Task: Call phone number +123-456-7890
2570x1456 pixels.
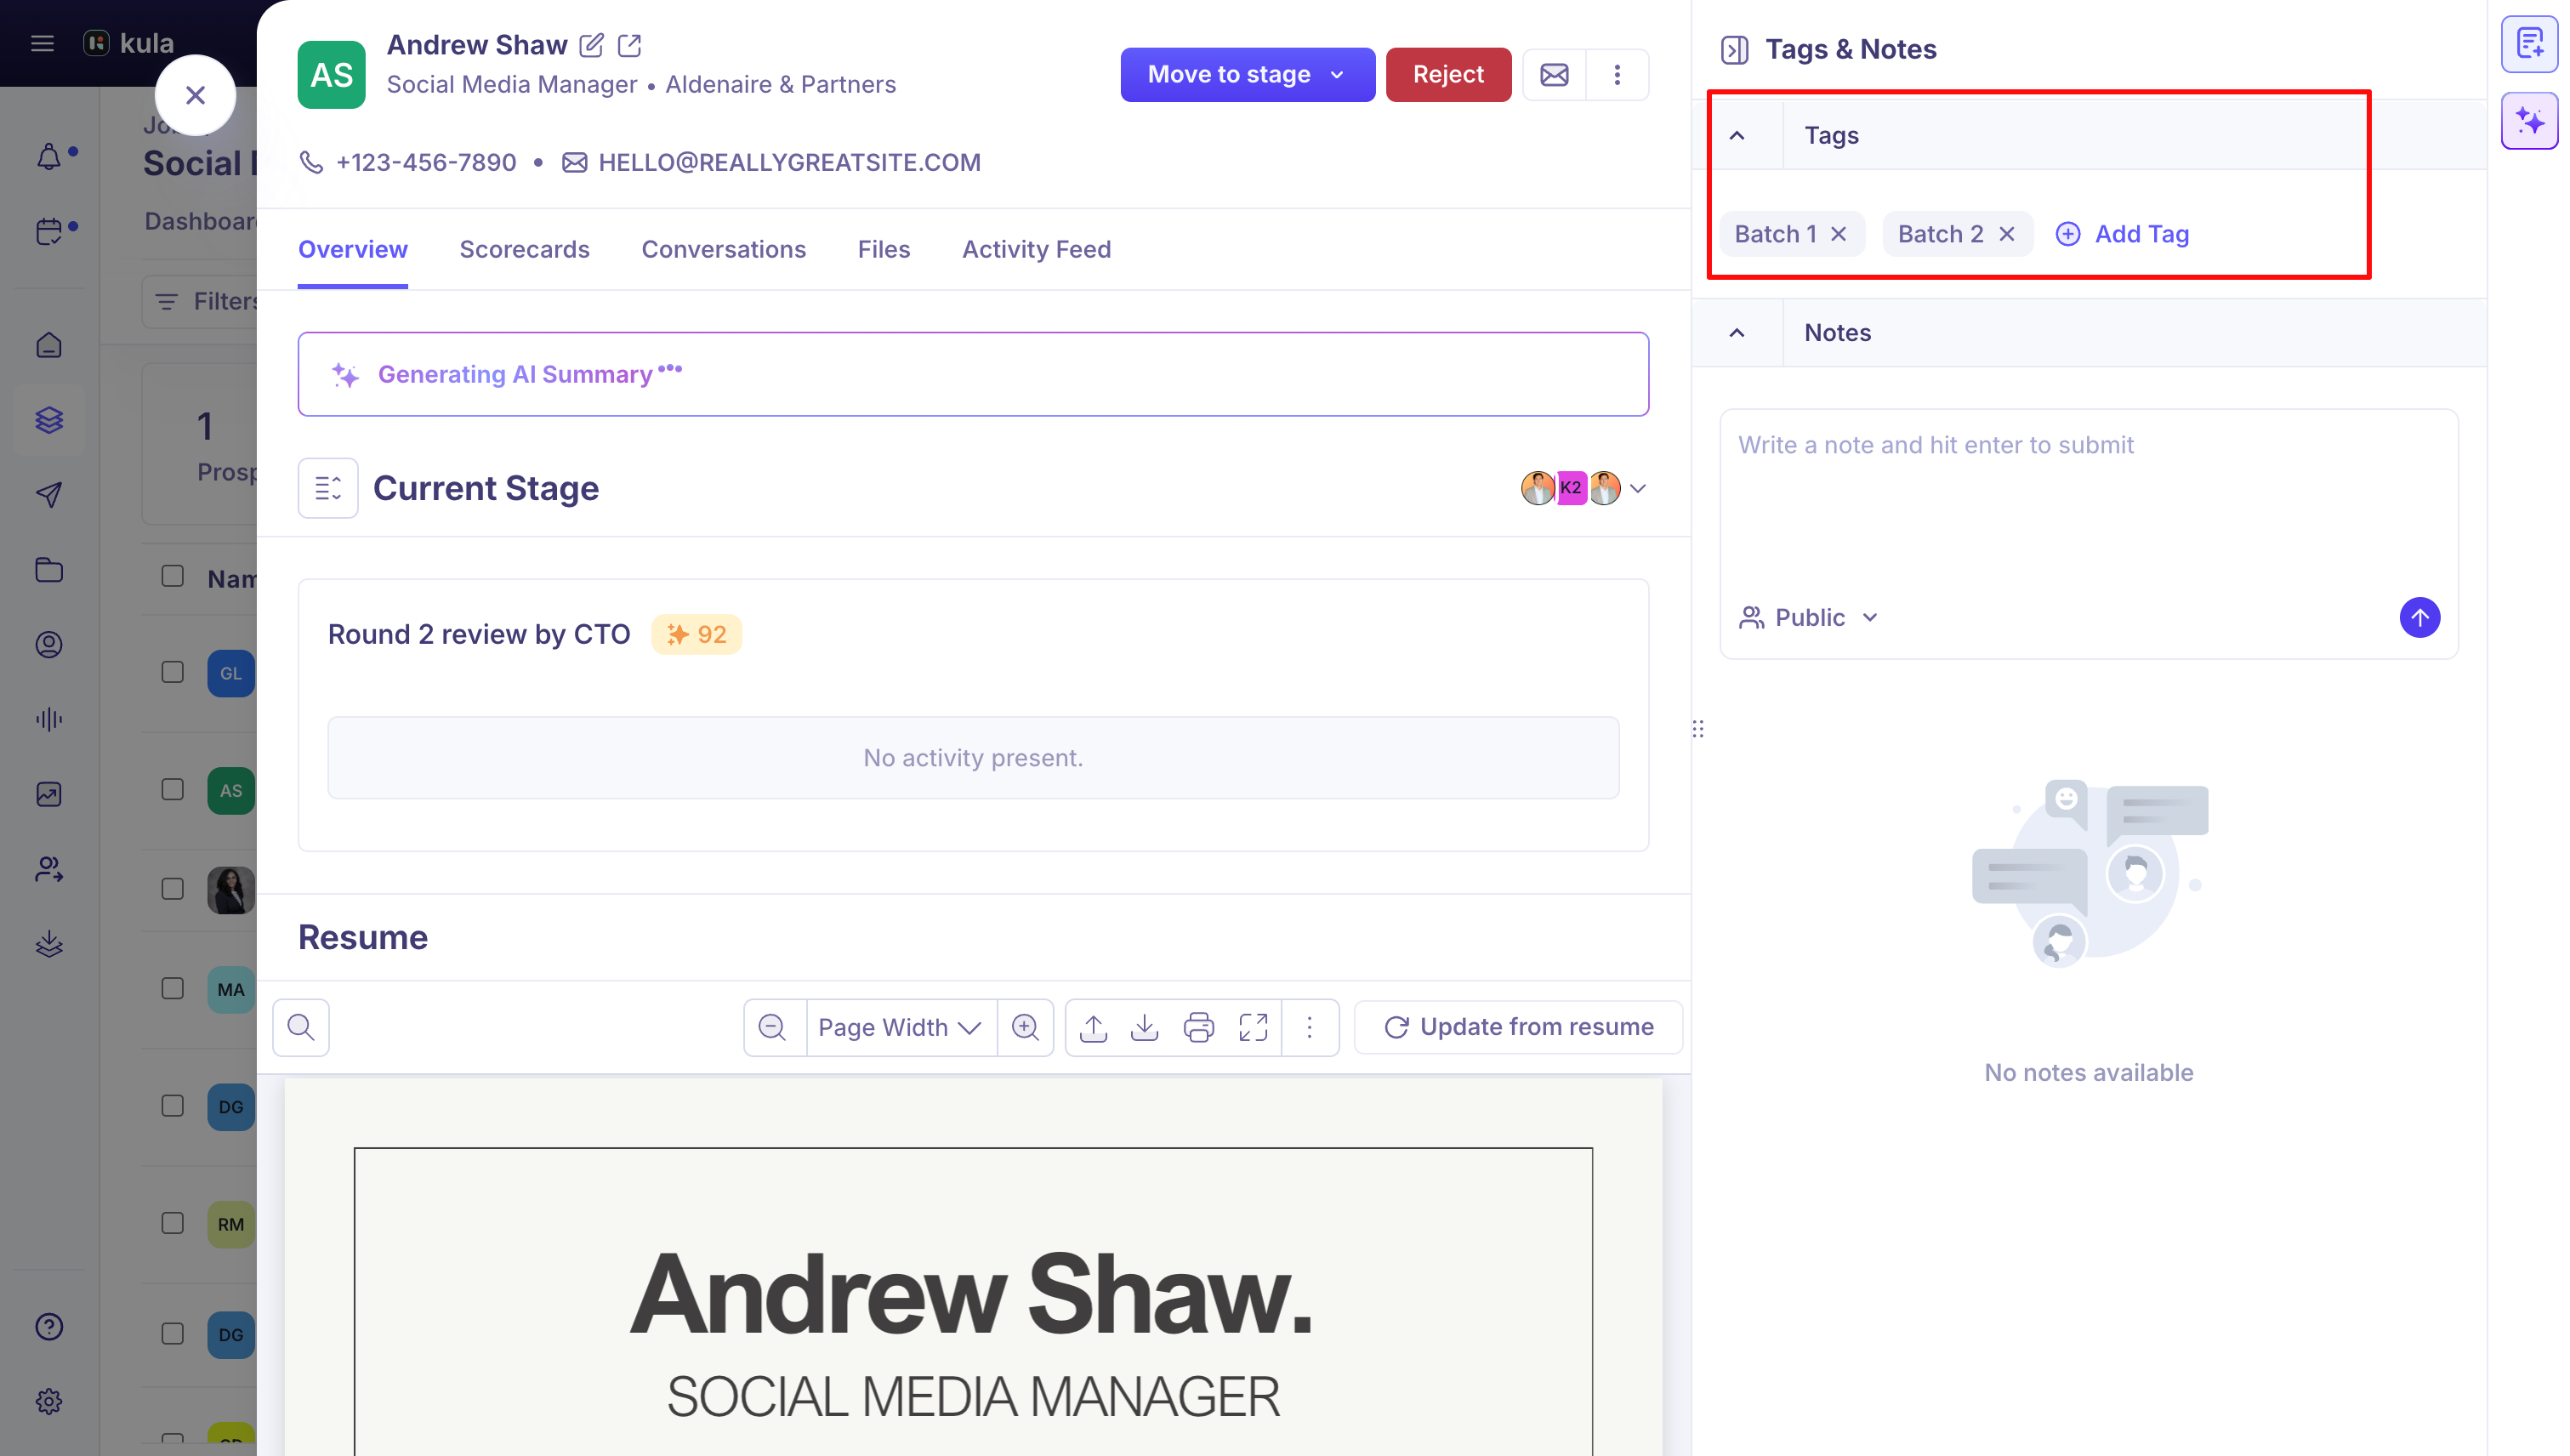Action: (x=426, y=162)
